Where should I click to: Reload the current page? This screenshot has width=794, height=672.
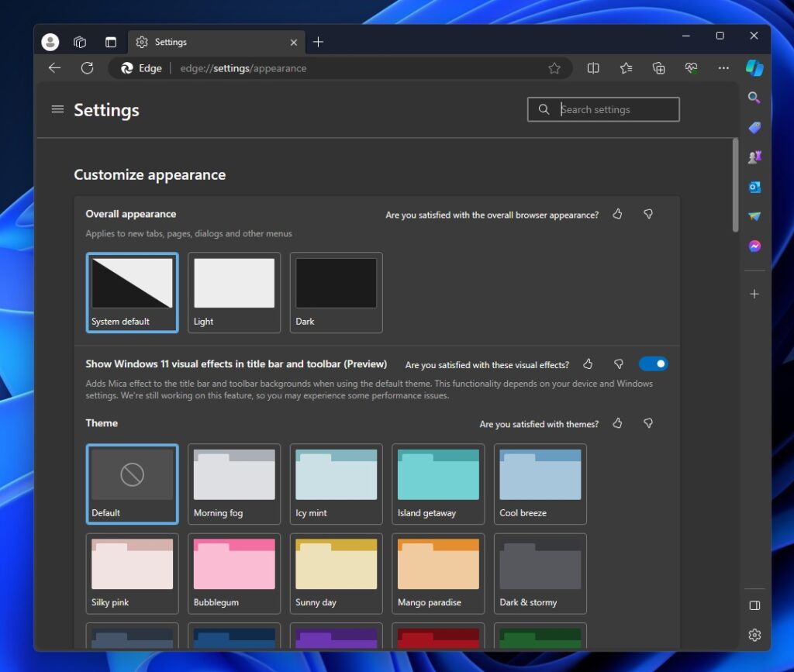pyautogui.click(x=87, y=68)
